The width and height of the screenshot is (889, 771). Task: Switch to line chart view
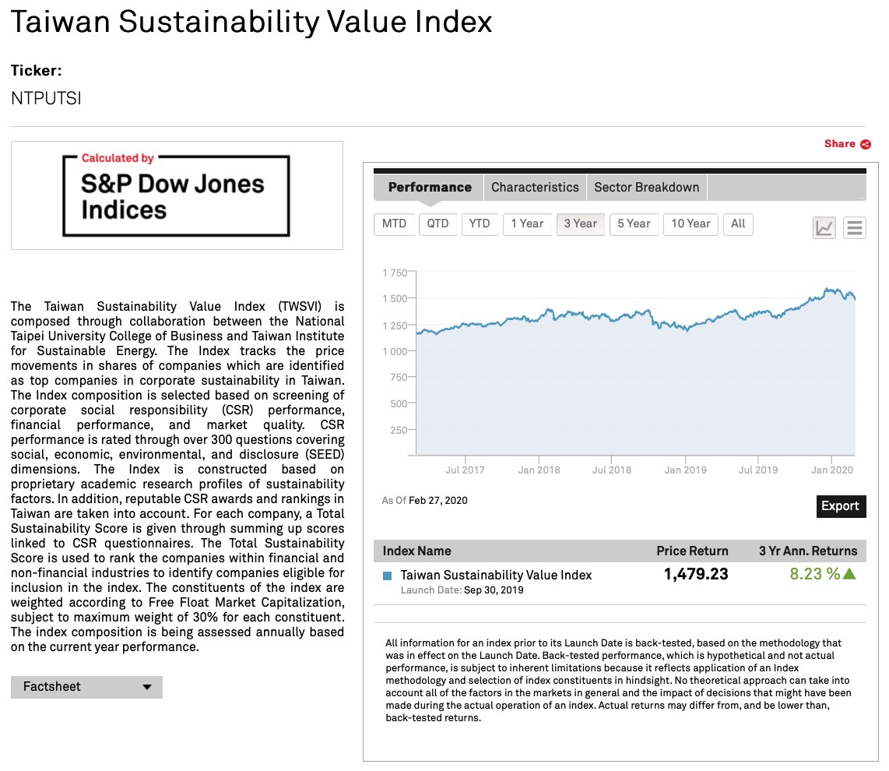[824, 227]
